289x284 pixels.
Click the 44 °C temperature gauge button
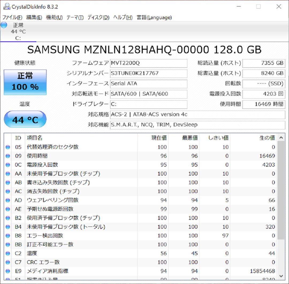point(25,119)
